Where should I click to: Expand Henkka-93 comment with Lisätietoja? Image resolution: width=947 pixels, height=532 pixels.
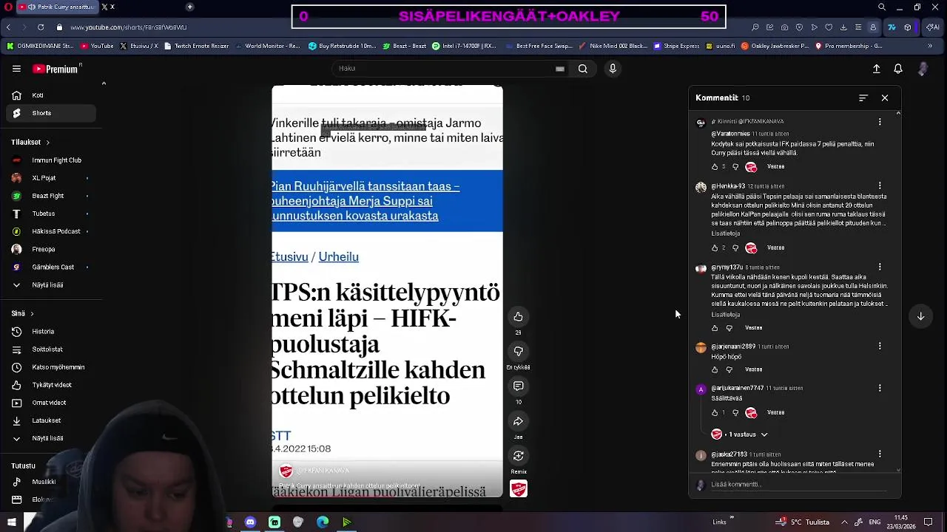[725, 233]
